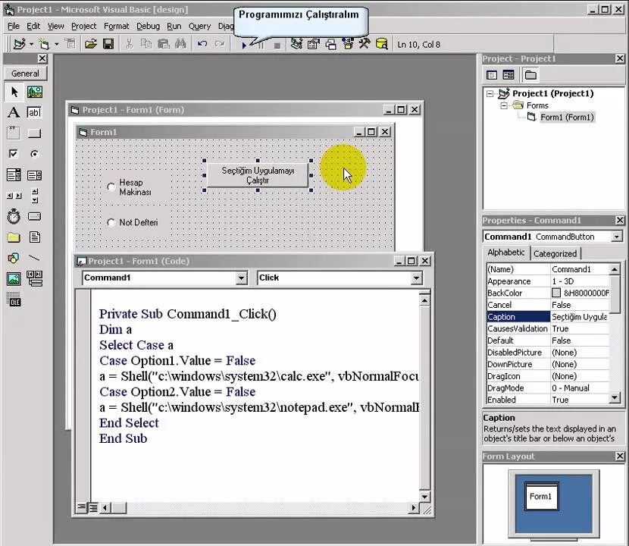Start the program with the Run arrow

point(244,45)
